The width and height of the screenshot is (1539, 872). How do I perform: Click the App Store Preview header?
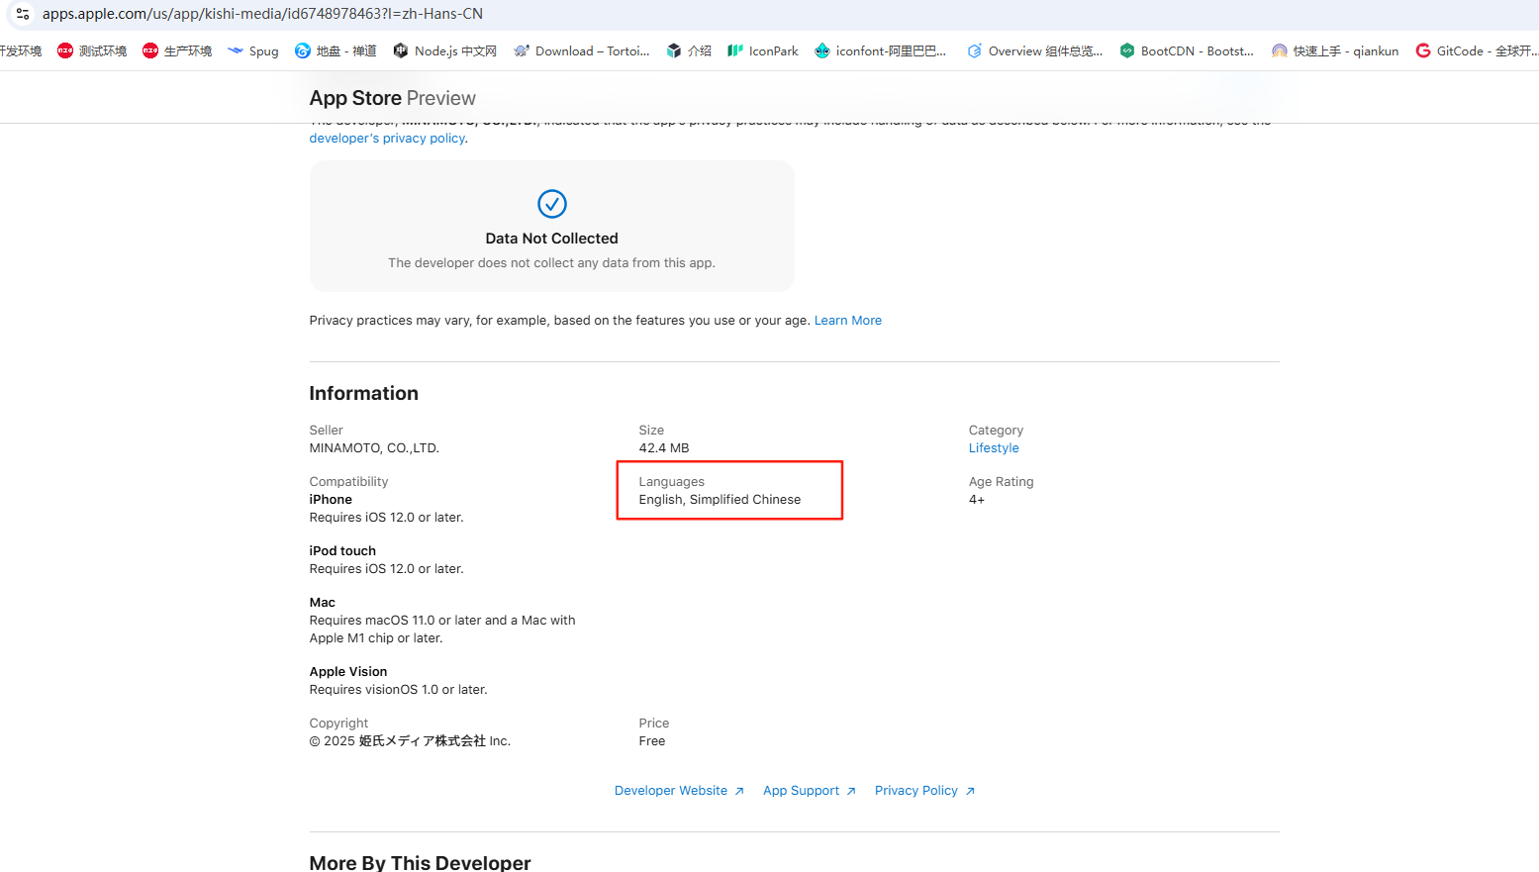pyautogui.click(x=392, y=98)
